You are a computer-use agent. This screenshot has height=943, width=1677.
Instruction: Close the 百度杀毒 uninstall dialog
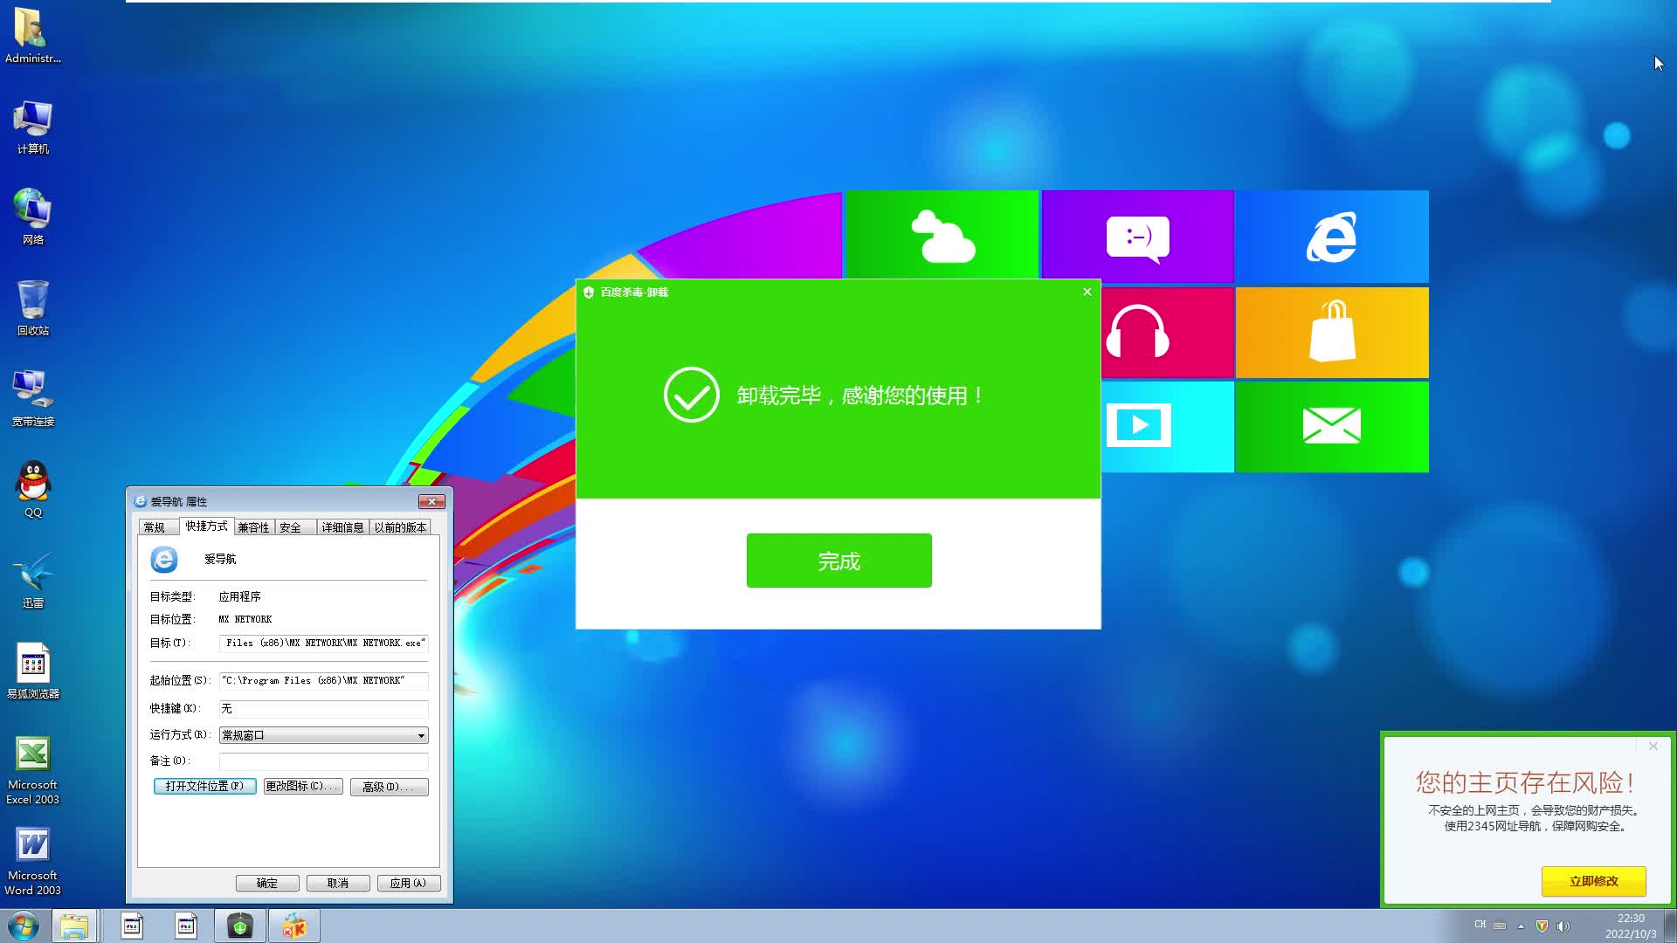click(x=1087, y=292)
